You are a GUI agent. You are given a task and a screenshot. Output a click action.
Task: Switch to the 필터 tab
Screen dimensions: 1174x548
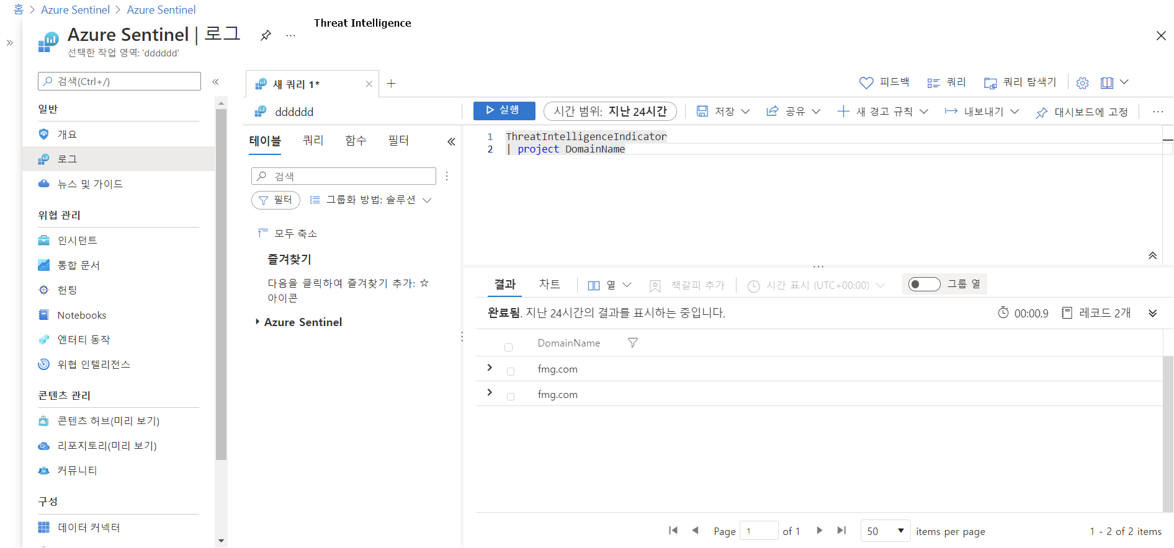click(398, 141)
